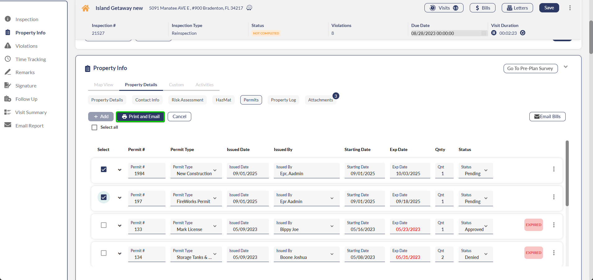Click the permits table vertical scrollbar
Screen dimensions: 593x280
567,174
